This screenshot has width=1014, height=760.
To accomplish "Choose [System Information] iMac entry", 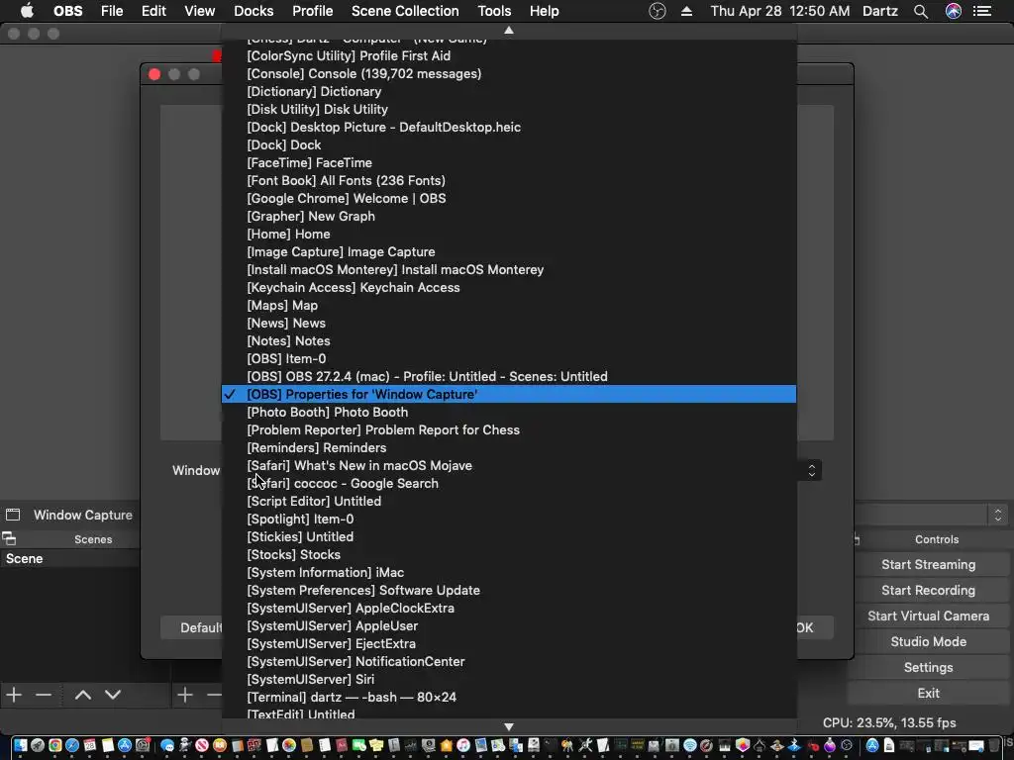I will pos(509,573).
